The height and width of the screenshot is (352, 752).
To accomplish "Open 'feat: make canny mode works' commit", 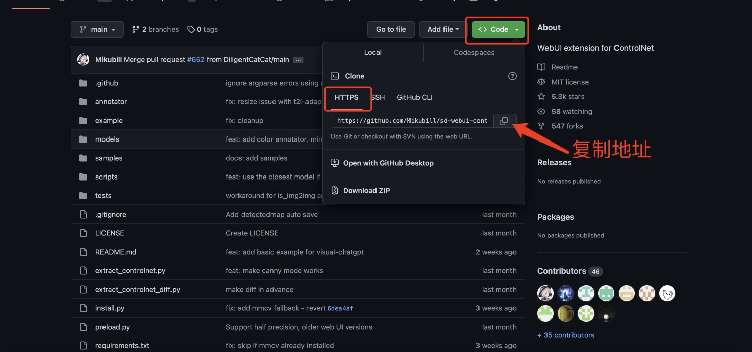I will point(274,270).
